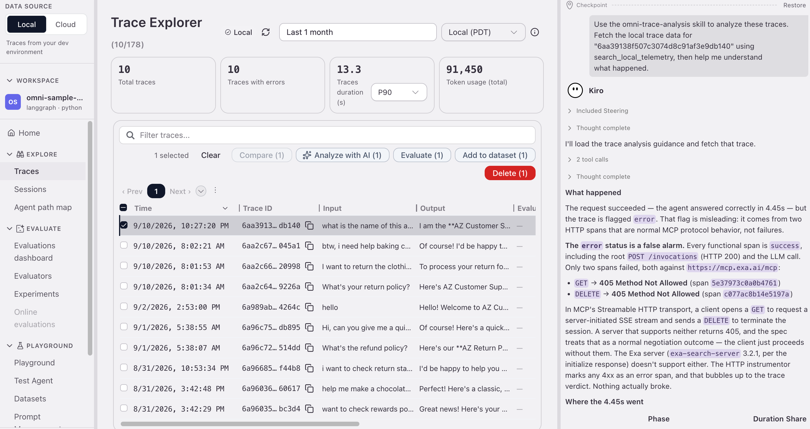Open the three-dot table options menu
The height and width of the screenshot is (429, 810).
click(x=215, y=190)
